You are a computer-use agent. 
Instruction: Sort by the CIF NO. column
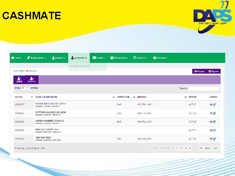pos(24,97)
